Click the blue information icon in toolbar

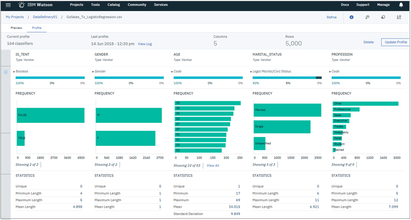(351, 17)
